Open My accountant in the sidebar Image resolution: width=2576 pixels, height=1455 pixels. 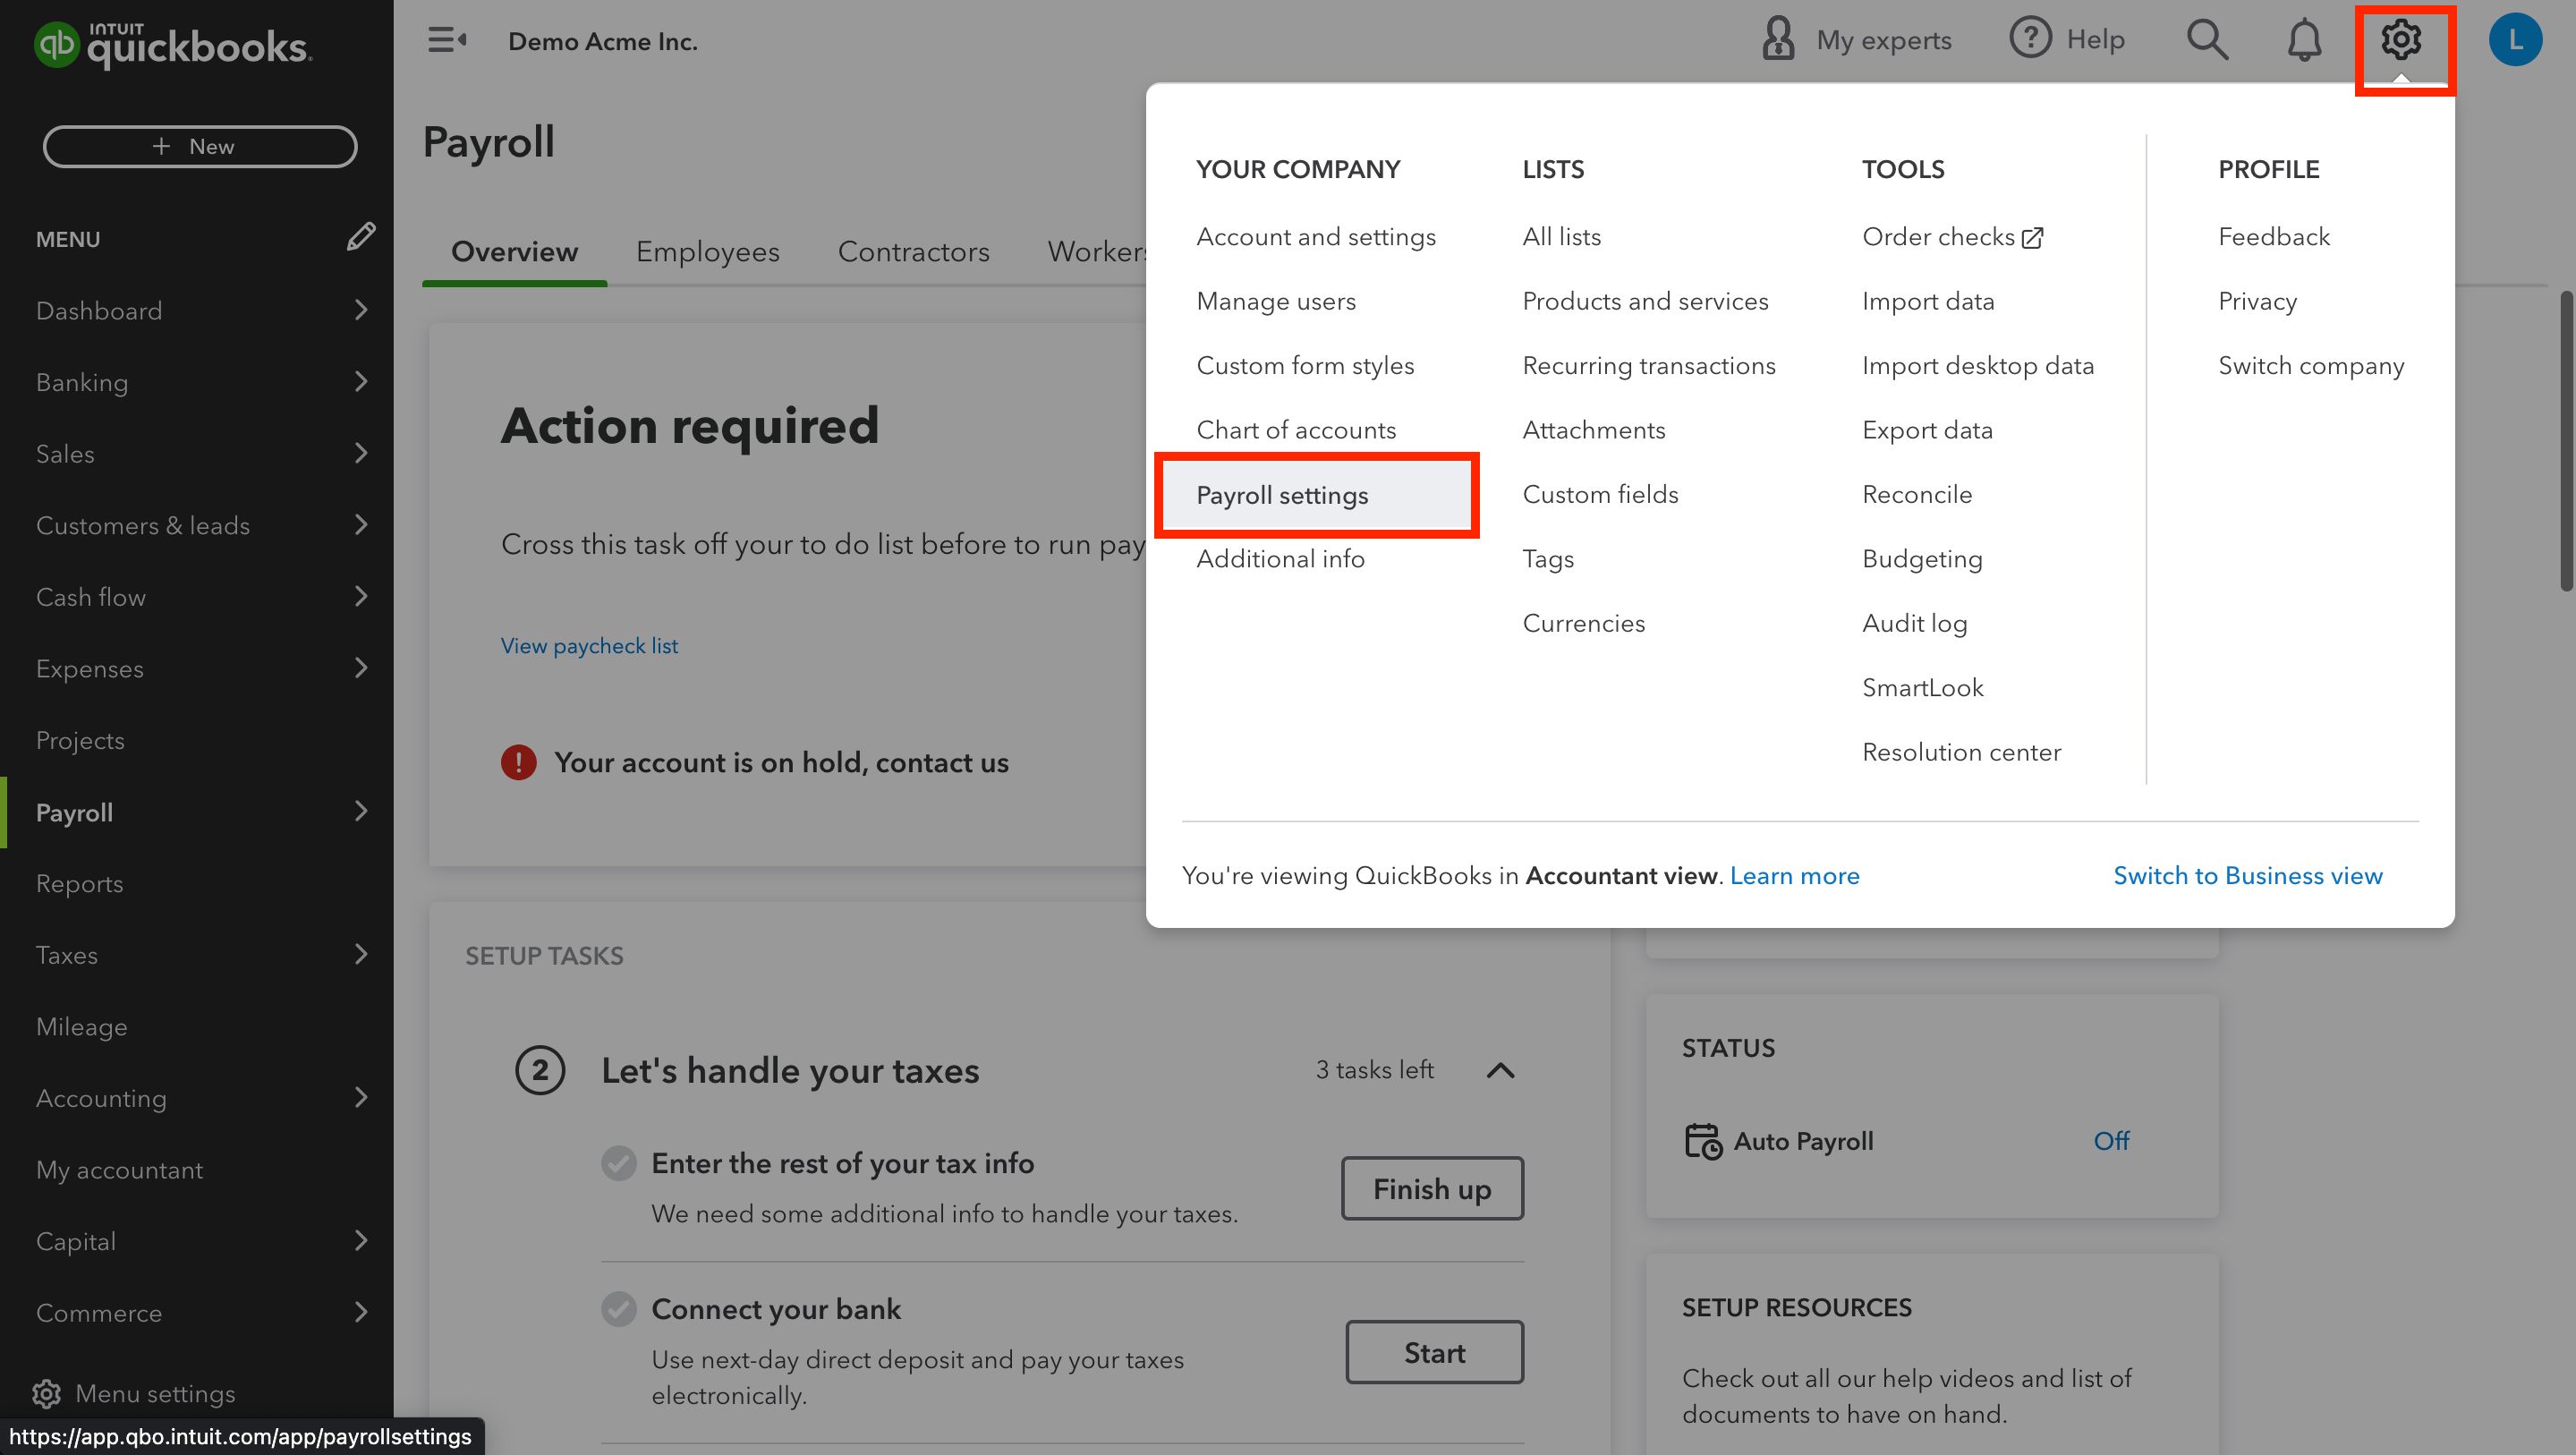click(119, 1170)
